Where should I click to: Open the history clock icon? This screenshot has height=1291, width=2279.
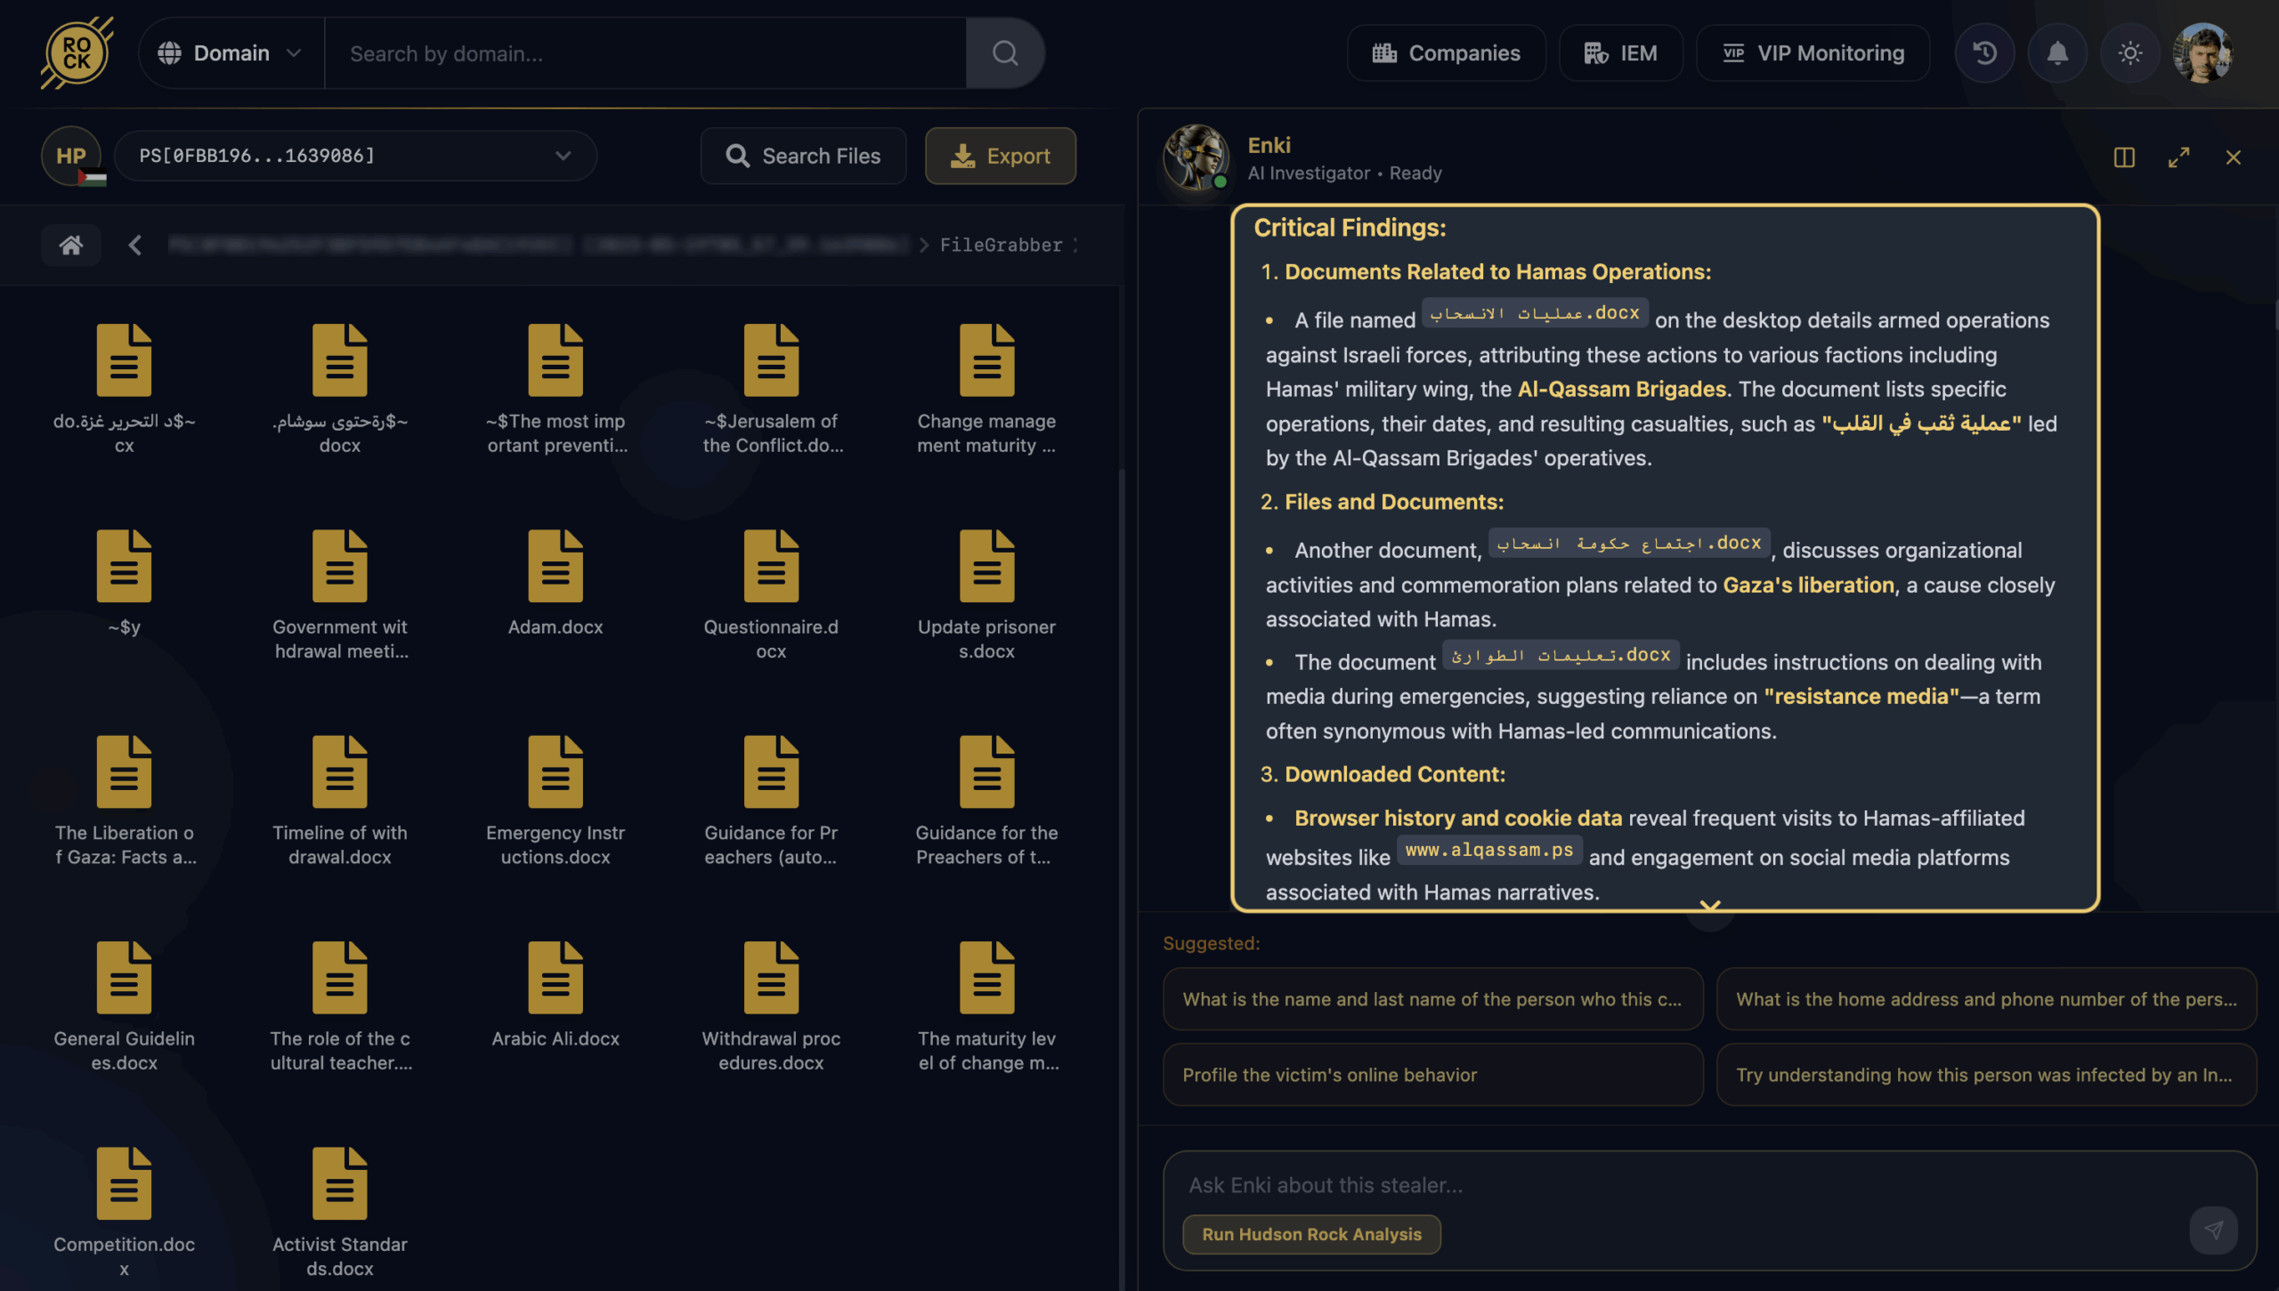[x=1984, y=53]
